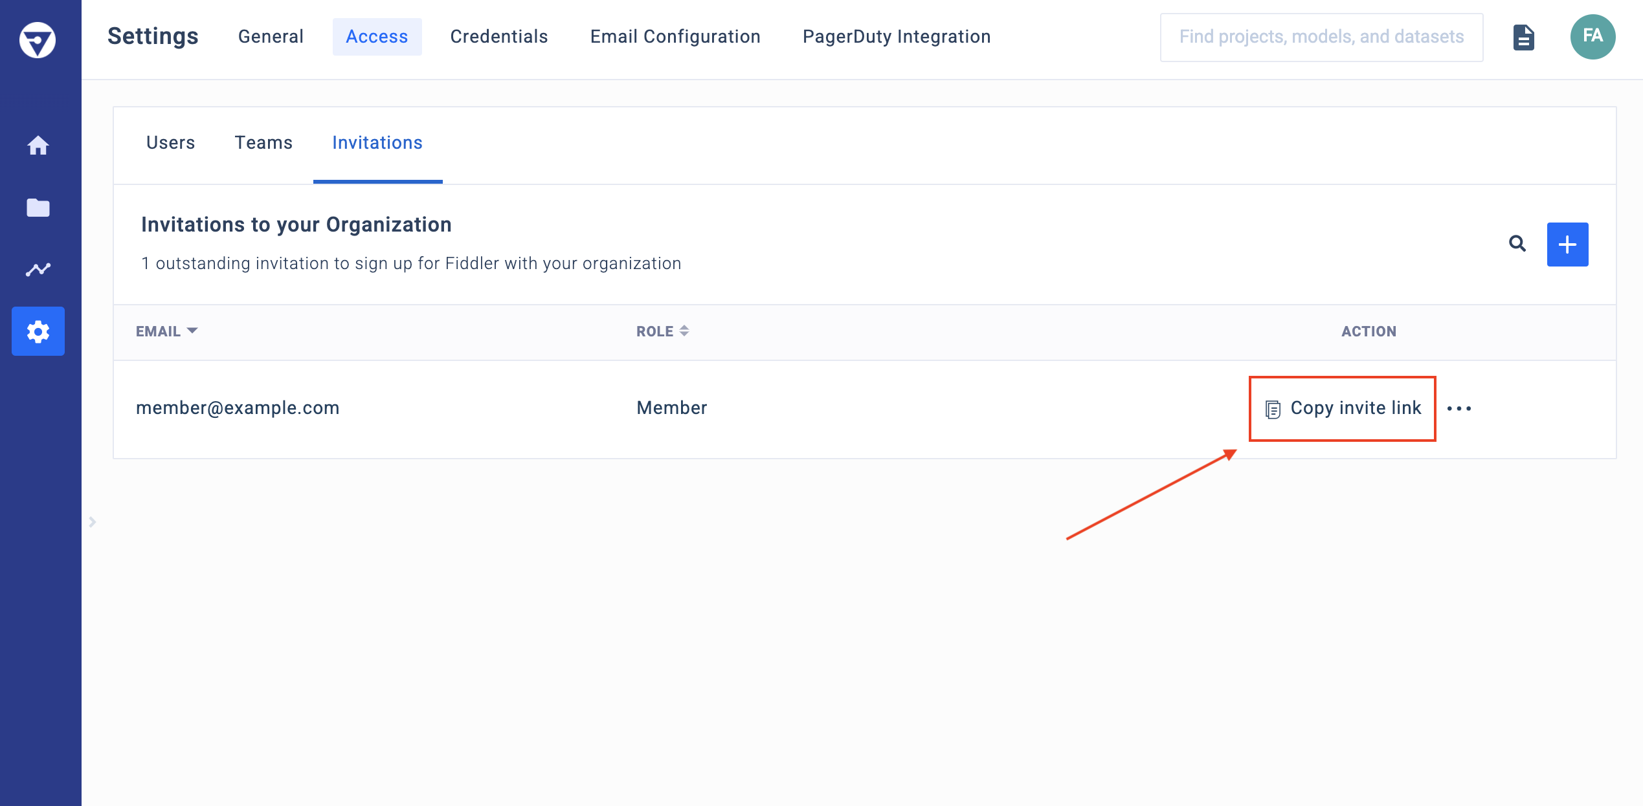Sort the table by the Email column
Screen dimensions: 1643x806
166,331
